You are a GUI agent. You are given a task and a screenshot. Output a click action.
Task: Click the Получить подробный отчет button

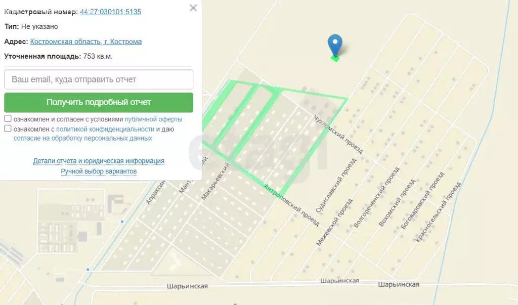99,102
